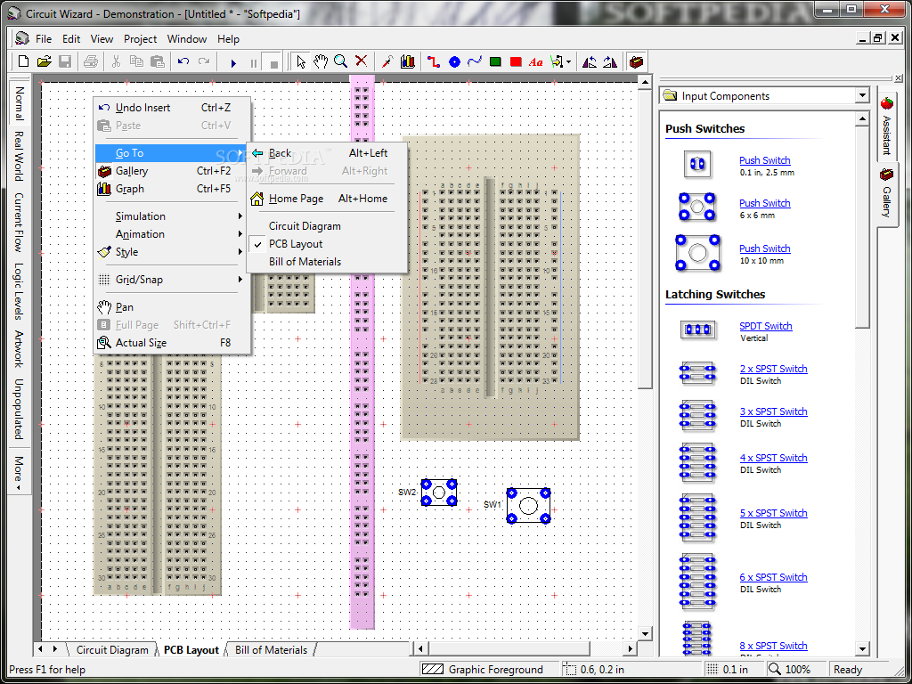Open Push Switch 0.1 in link
This screenshot has height=684, width=912.
[765, 160]
